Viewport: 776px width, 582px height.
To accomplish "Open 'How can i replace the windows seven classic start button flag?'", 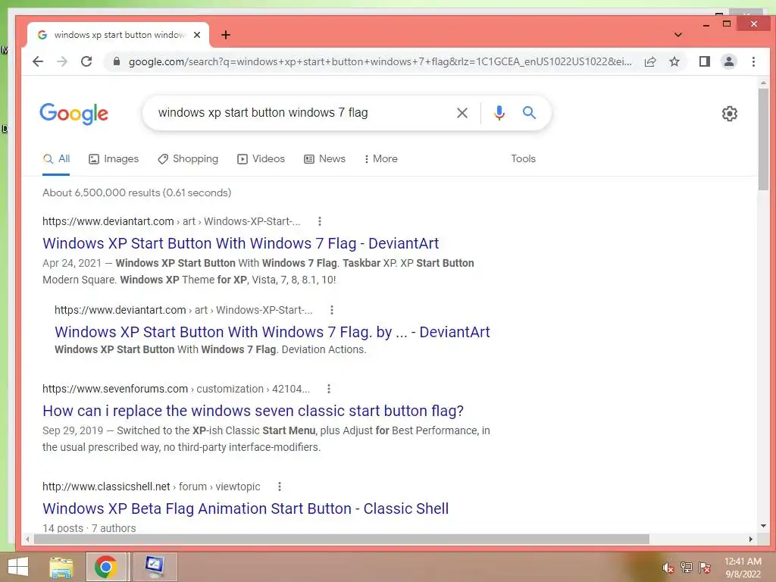I will click(x=253, y=411).
